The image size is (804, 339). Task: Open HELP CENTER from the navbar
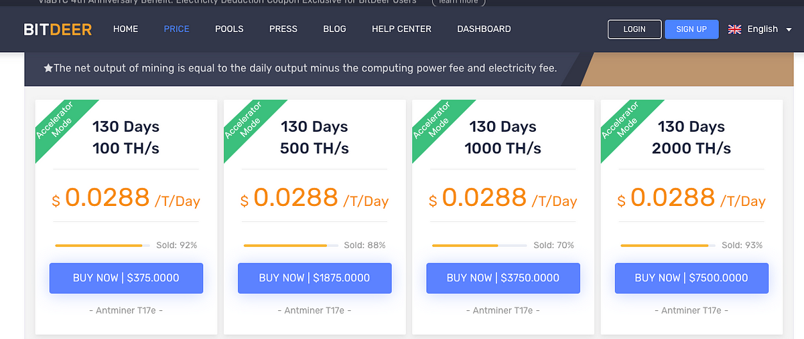pos(401,29)
